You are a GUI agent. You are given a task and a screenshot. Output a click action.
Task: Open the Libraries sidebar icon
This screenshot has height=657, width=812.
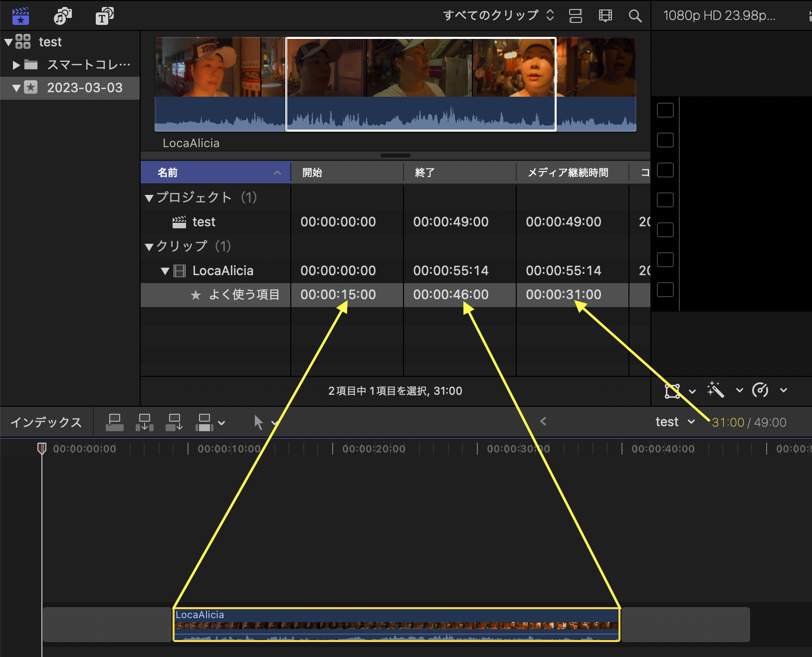(x=20, y=16)
